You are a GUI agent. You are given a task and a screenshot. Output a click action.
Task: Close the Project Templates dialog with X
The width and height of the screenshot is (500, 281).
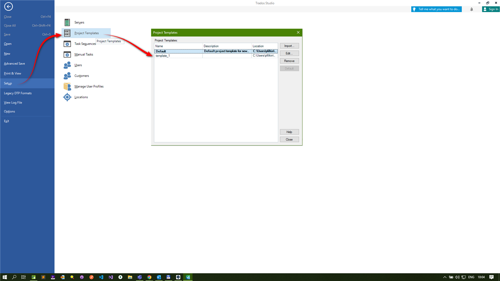pos(298,32)
